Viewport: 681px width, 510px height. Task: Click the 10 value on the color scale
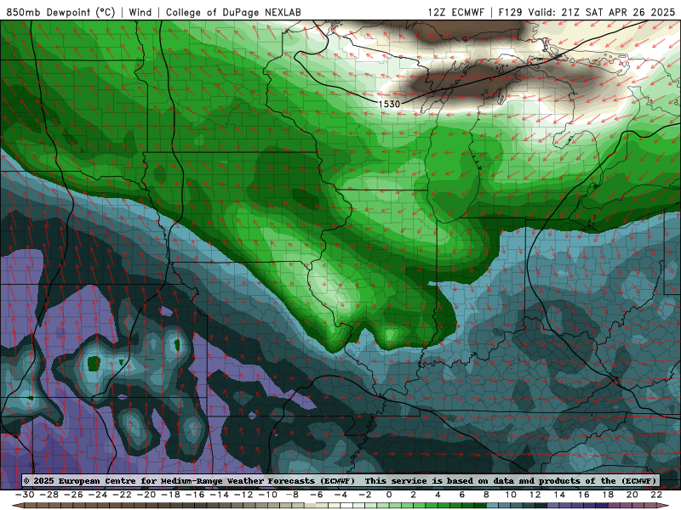511,495
